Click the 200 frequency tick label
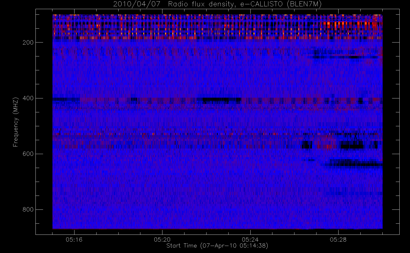This screenshot has height=253, width=410. click(x=28, y=43)
